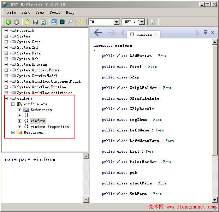This screenshot has height=212, width=219.
Task: Click the green Back toolbar arrow
Action: tap(8, 22)
